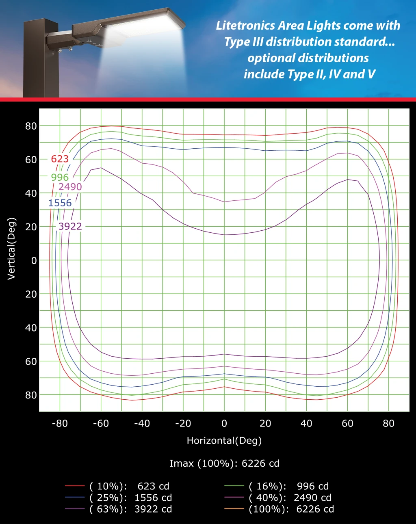Select the blue 1556 curve label

(60, 203)
